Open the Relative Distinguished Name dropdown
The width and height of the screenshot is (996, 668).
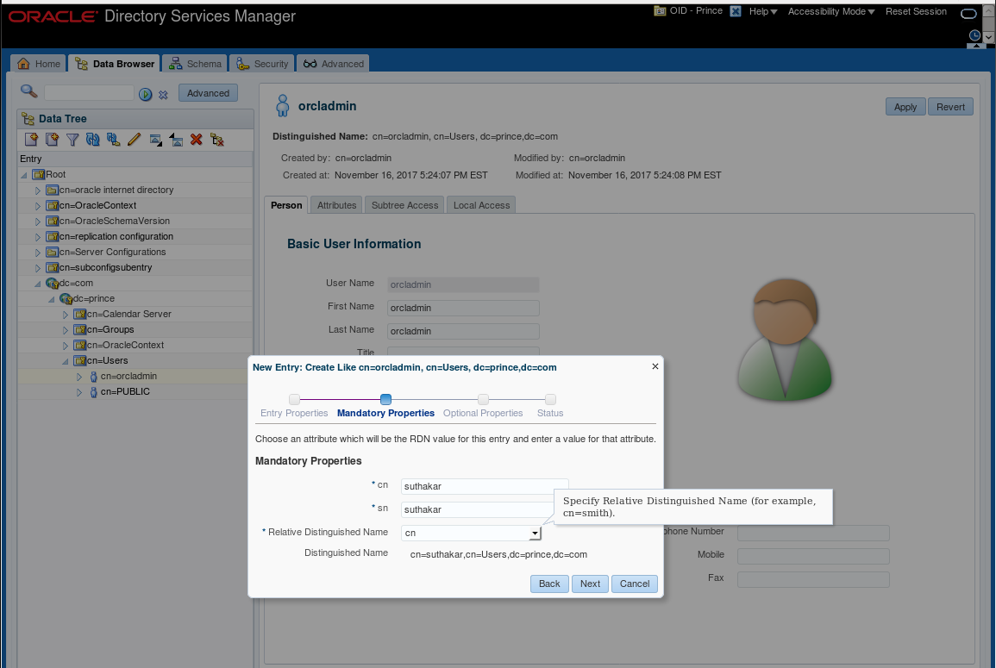click(536, 533)
